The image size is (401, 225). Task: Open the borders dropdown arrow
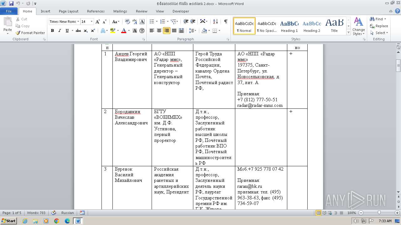pos(219,31)
